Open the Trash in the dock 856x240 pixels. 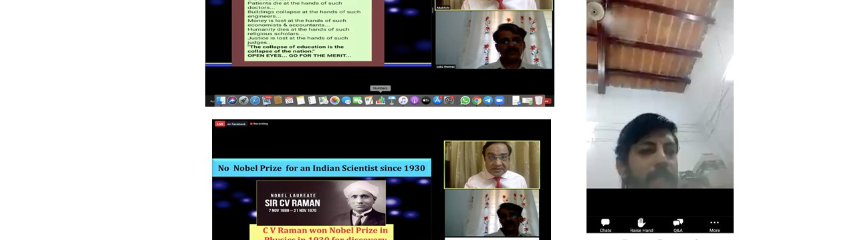[x=538, y=101]
